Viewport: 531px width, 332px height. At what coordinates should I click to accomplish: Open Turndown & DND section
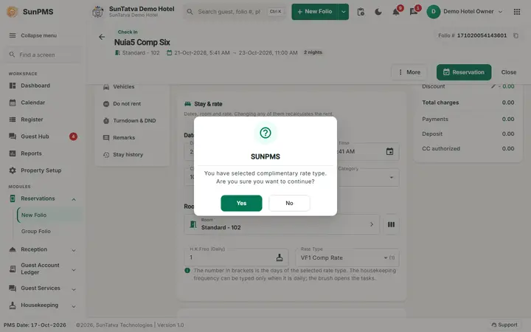coord(133,120)
